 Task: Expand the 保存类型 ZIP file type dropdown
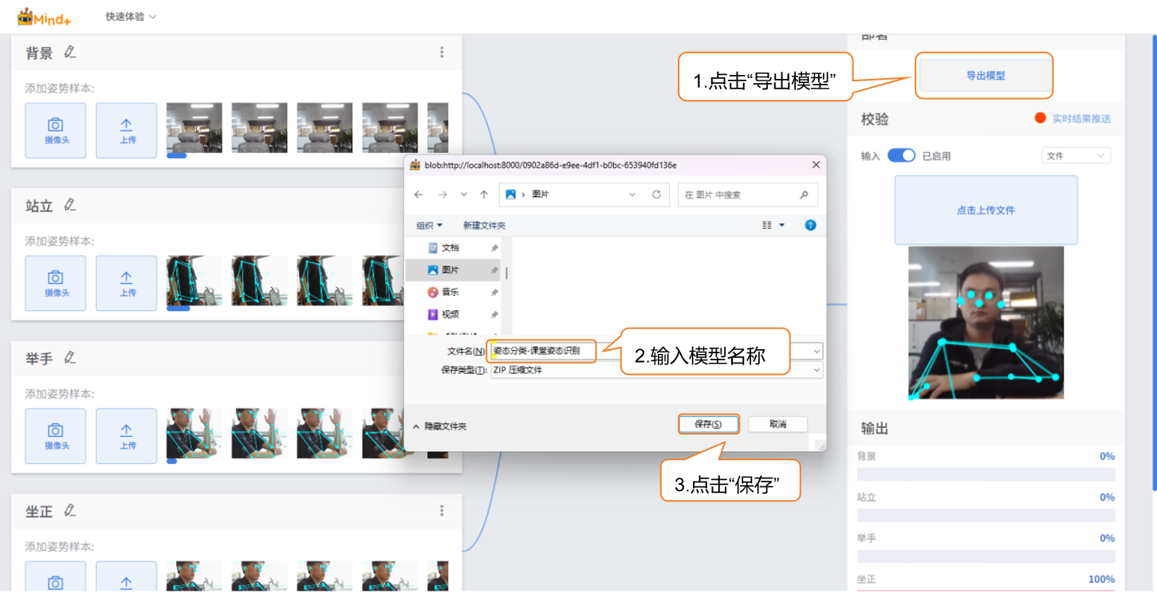816,370
